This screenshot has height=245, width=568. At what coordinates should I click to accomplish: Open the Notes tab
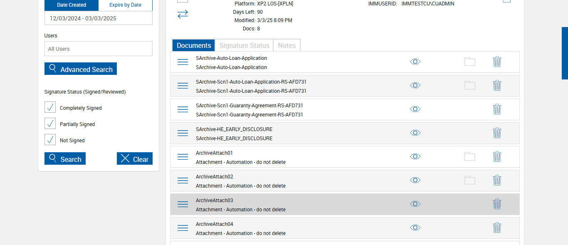click(287, 45)
